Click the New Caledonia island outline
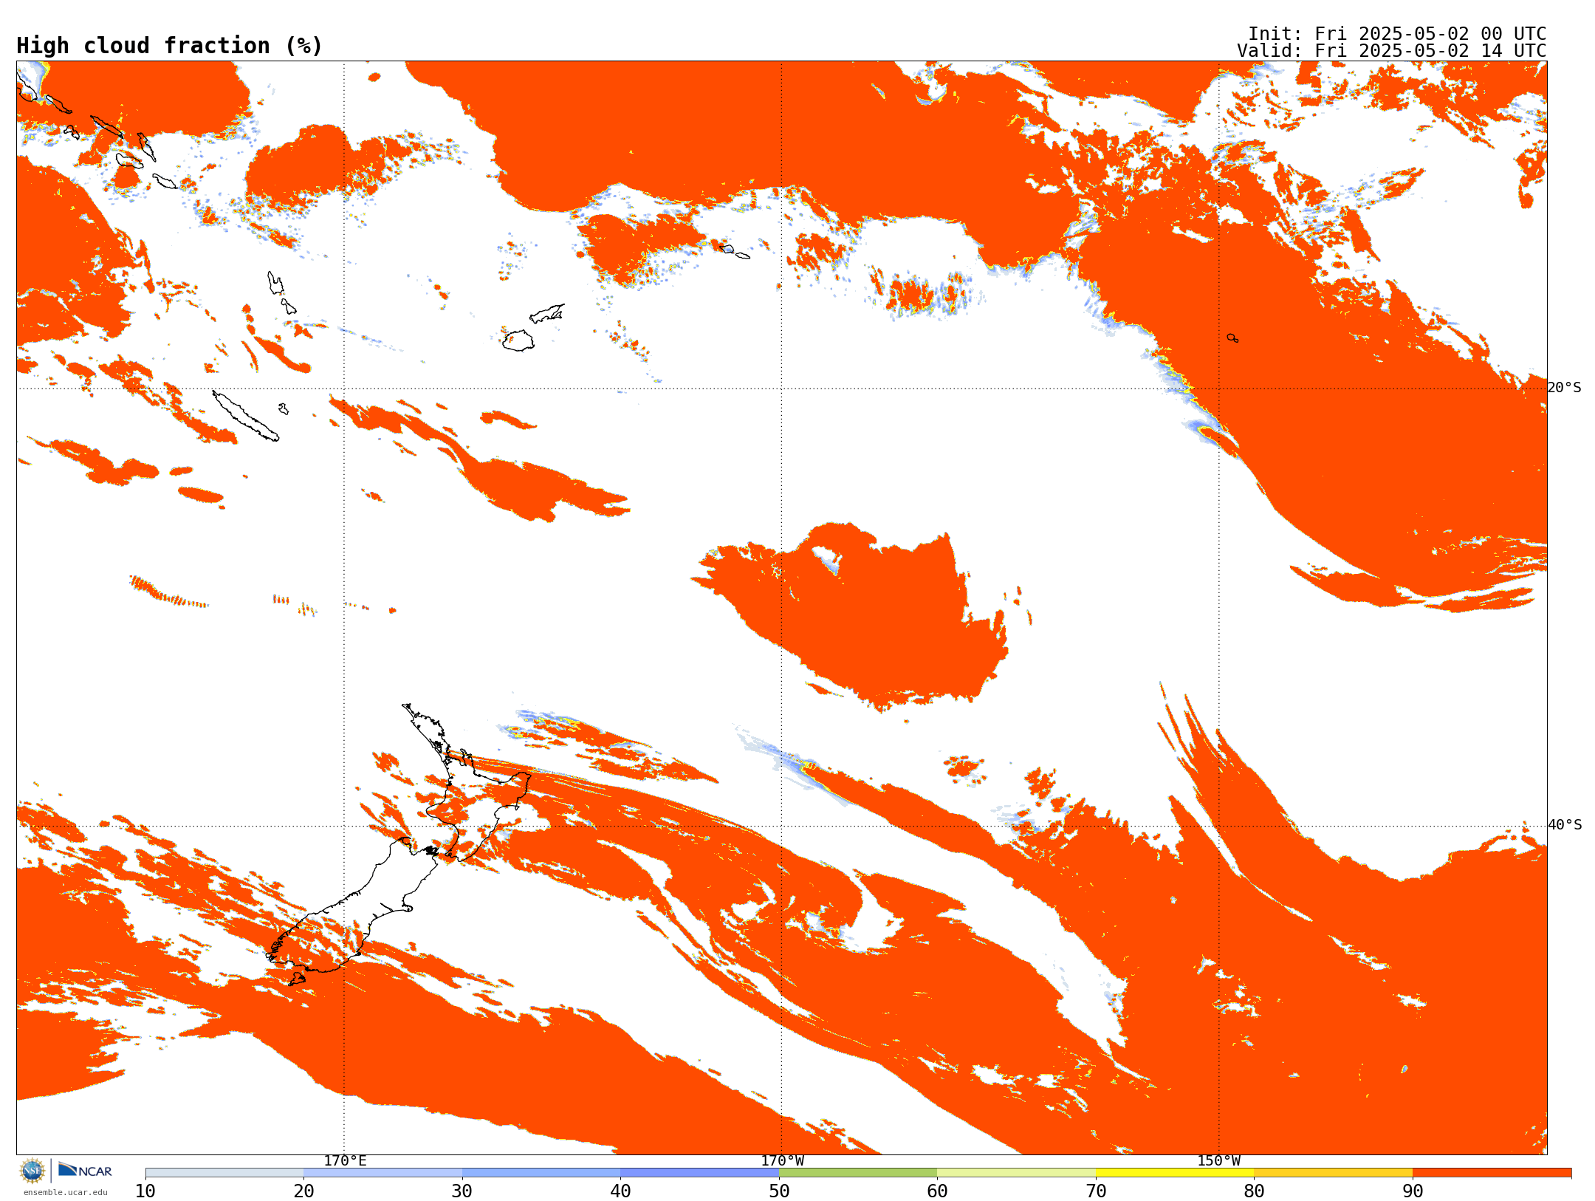 tap(246, 416)
